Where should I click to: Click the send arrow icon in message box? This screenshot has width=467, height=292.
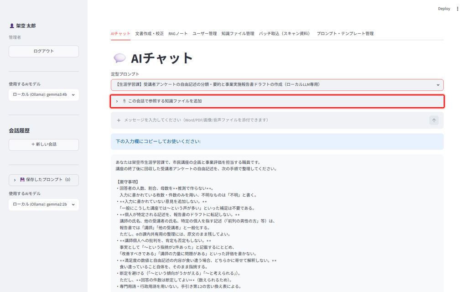434,120
